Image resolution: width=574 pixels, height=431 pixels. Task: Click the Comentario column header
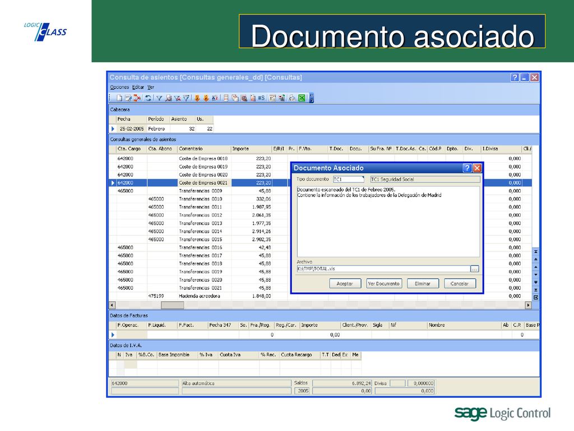click(x=204, y=149)
